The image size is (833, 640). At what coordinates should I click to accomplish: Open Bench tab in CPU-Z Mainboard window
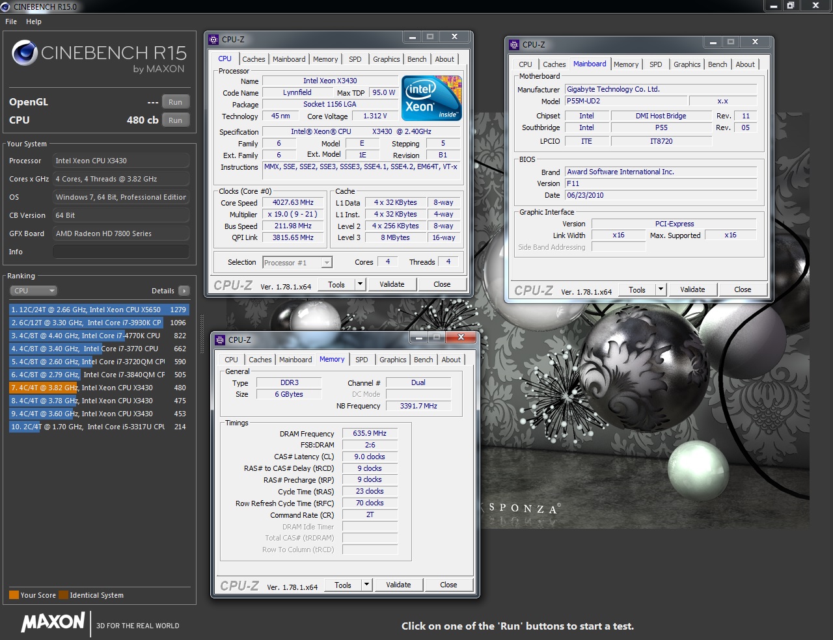[x=718, y=64]
